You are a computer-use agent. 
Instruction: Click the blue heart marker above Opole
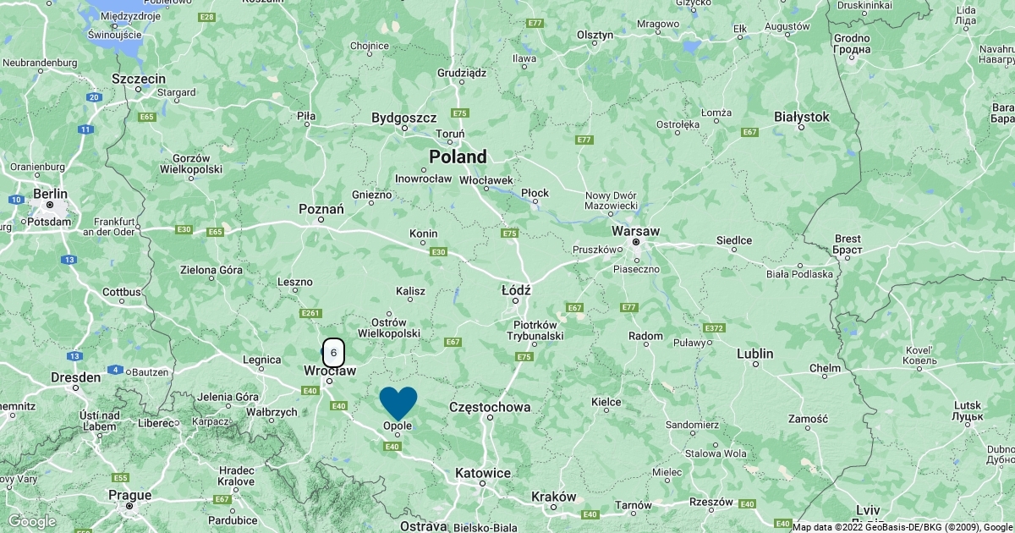[398, 403]
